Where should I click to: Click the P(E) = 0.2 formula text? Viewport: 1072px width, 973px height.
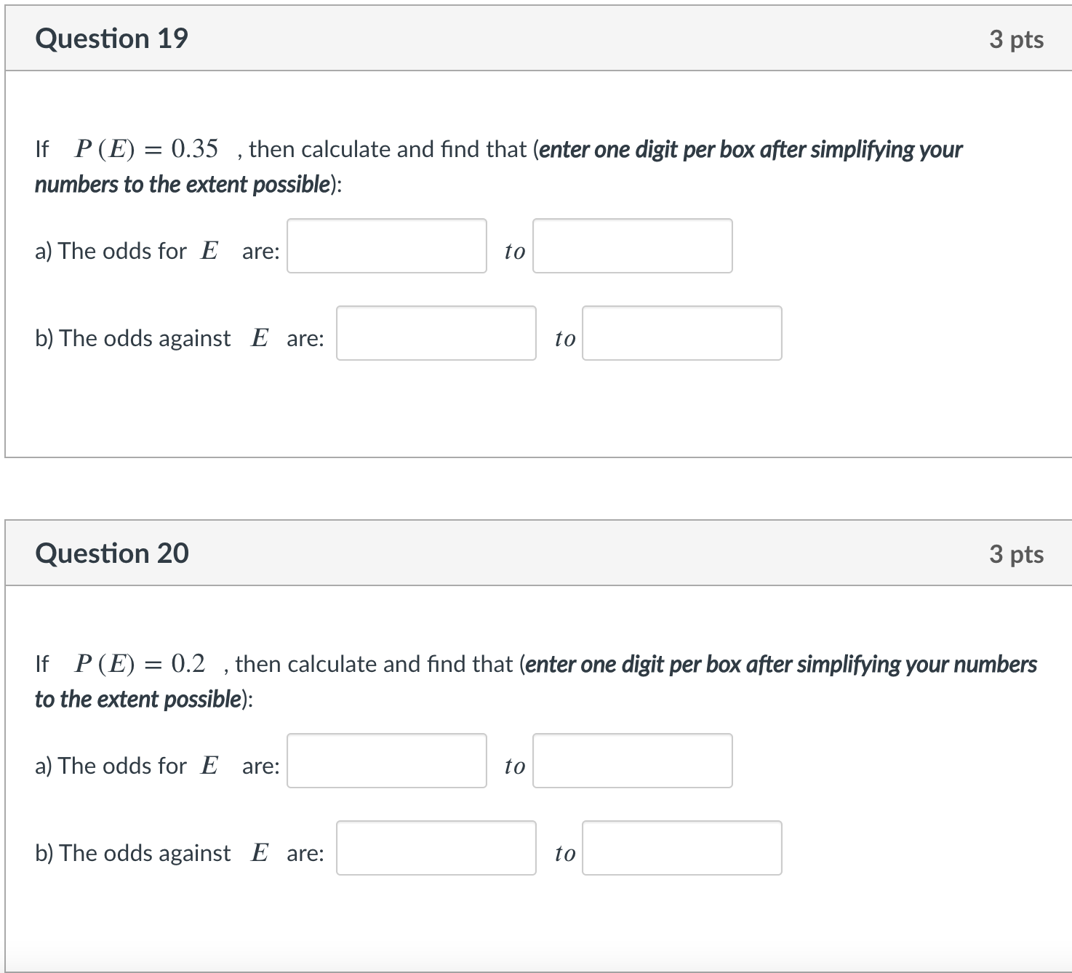pyautogui.click(x=143, y=662)
